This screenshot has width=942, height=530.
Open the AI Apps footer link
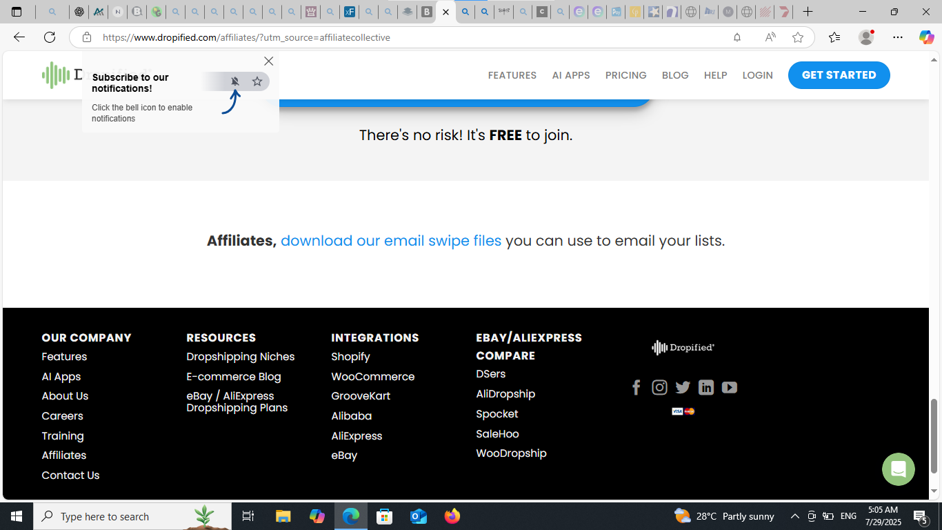point(61,377)
